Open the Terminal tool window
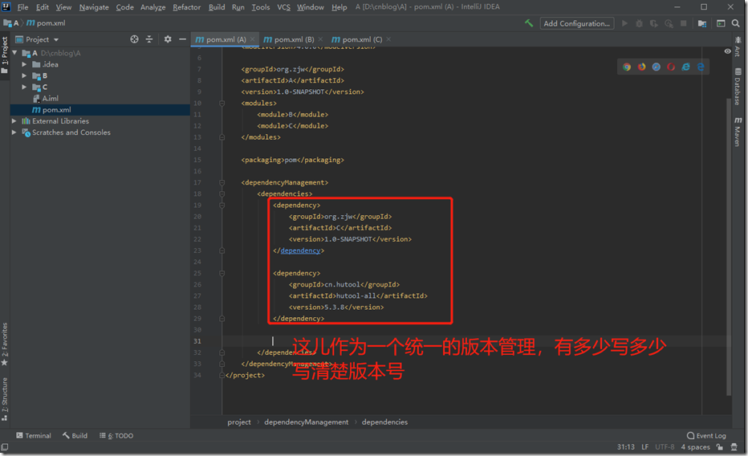This screenshot has width=748, height=456. coord(34,435)
